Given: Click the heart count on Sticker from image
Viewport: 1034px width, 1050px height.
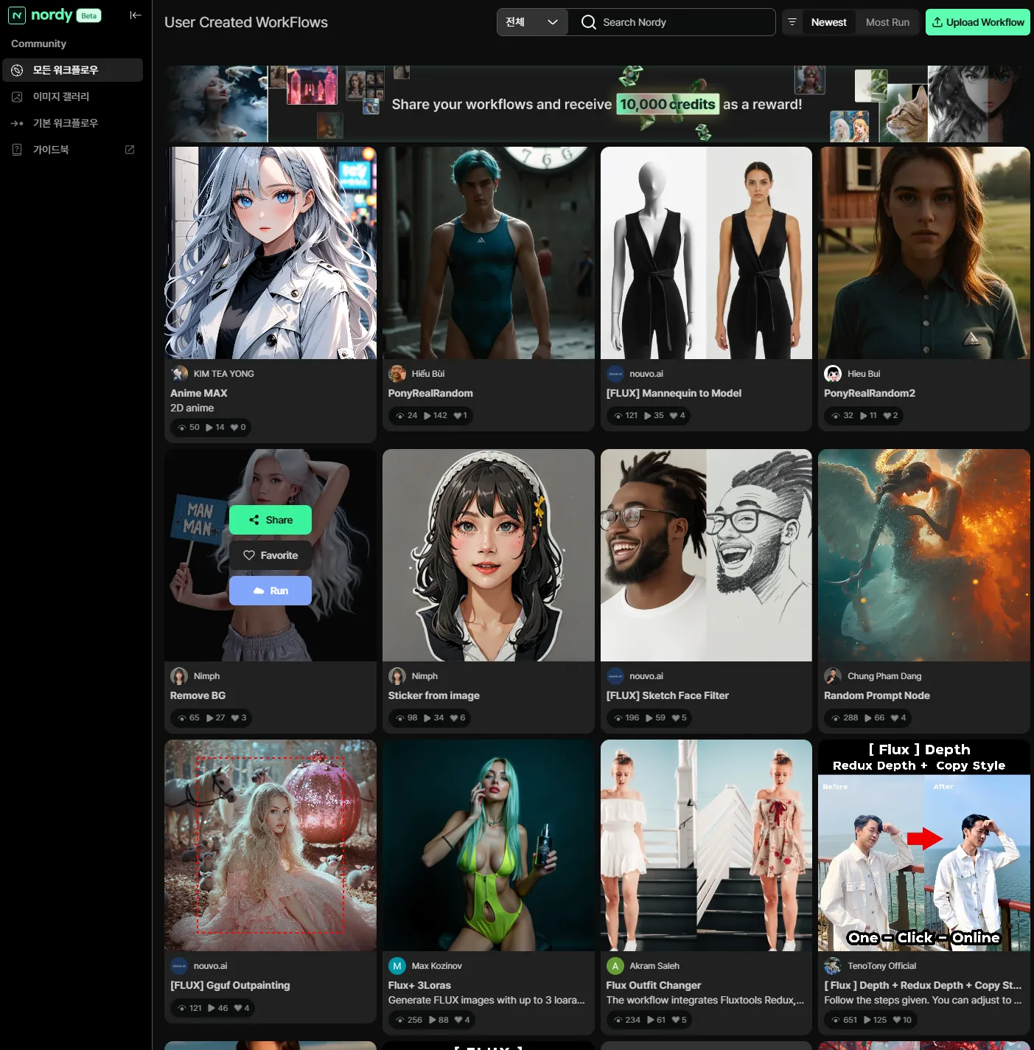Looking at the screenshot, I should point(458,717).
